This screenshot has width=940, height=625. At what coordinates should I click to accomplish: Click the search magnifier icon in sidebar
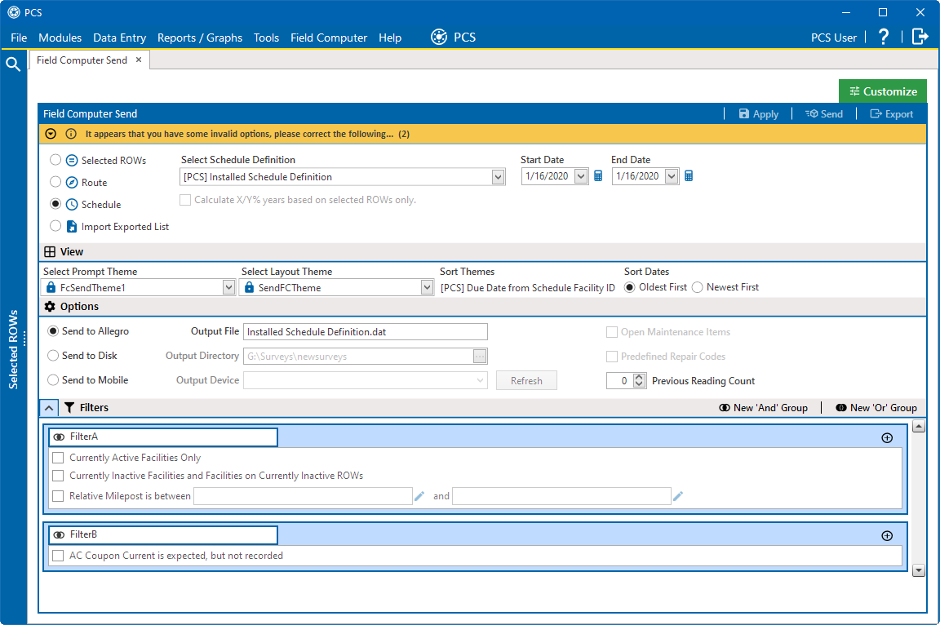pos(12,64)
